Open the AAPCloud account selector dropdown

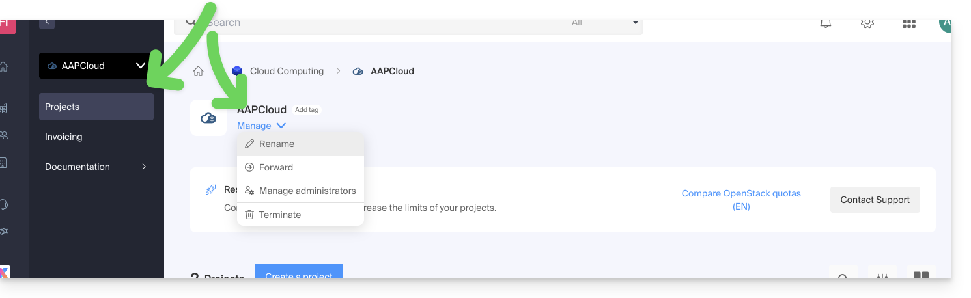coord(96,66)
